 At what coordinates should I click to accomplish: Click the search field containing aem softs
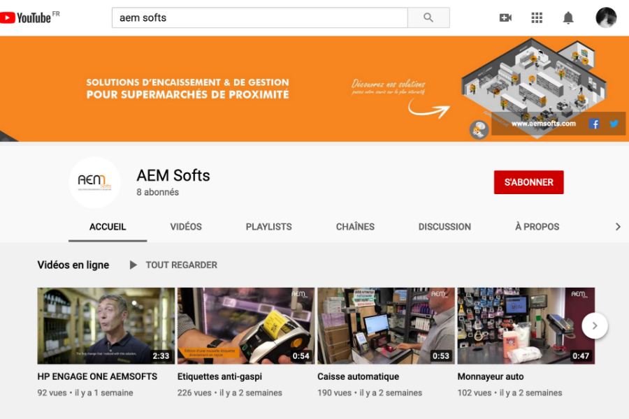click(x=259, y=17)
